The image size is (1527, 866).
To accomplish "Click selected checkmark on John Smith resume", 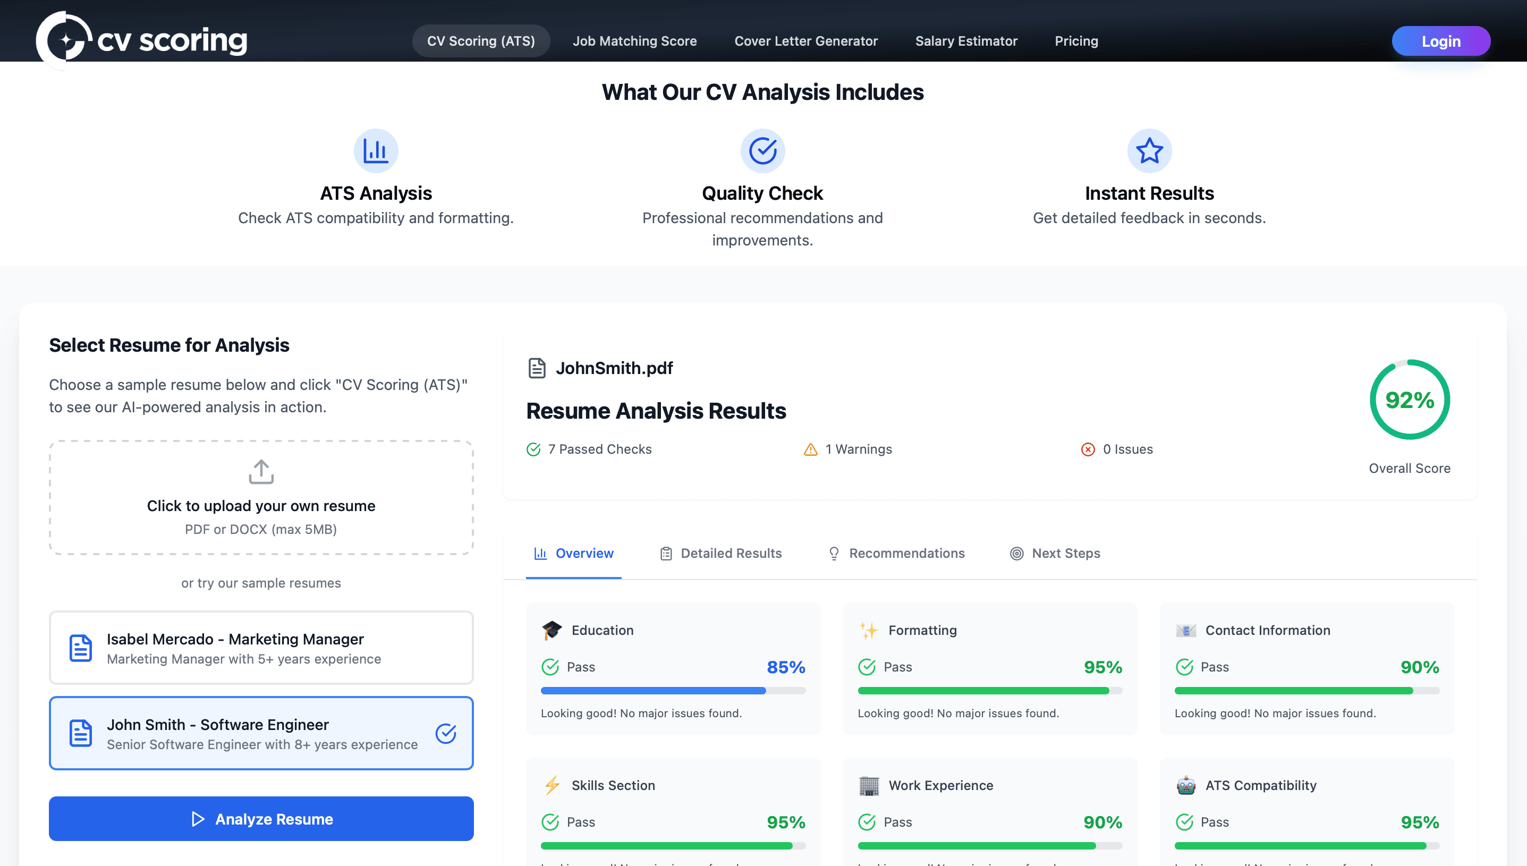I will 445,733.
